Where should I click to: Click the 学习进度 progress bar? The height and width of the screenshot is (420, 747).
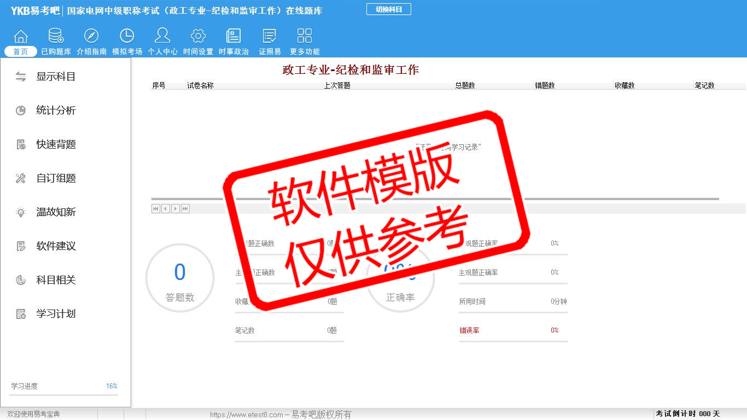point(63,394)
